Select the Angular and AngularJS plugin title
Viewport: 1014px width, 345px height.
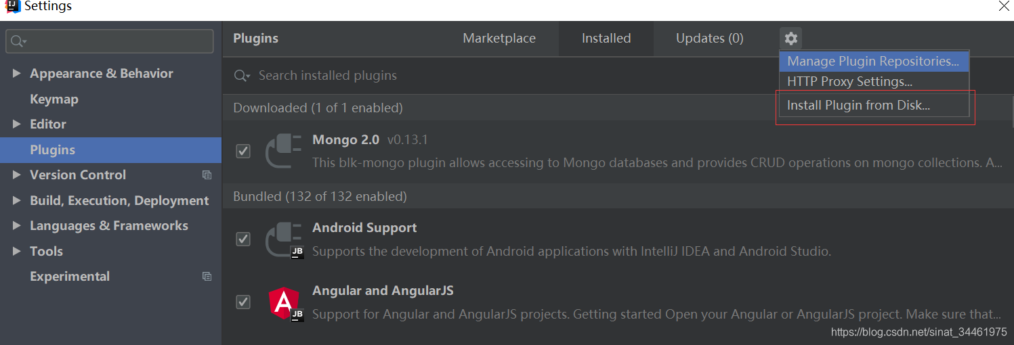383,291
